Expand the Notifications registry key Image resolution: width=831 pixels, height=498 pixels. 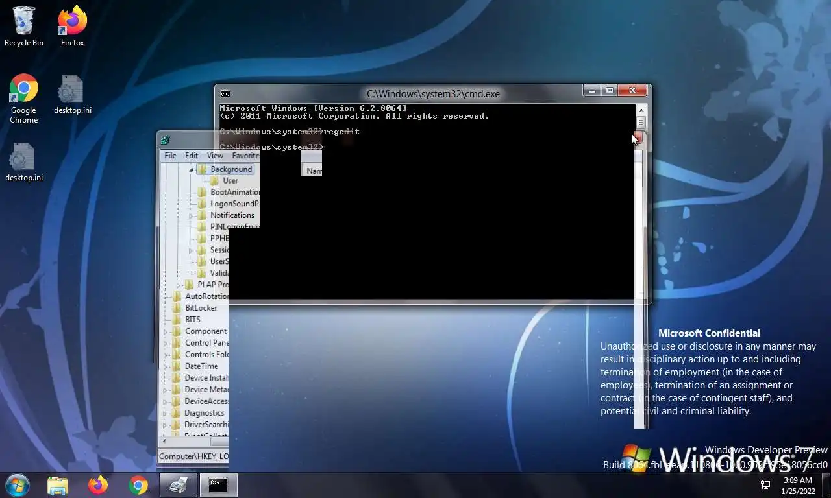pyautogui.click(x=192, y=215)
